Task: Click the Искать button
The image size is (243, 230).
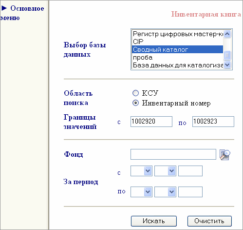Action: 154,221
